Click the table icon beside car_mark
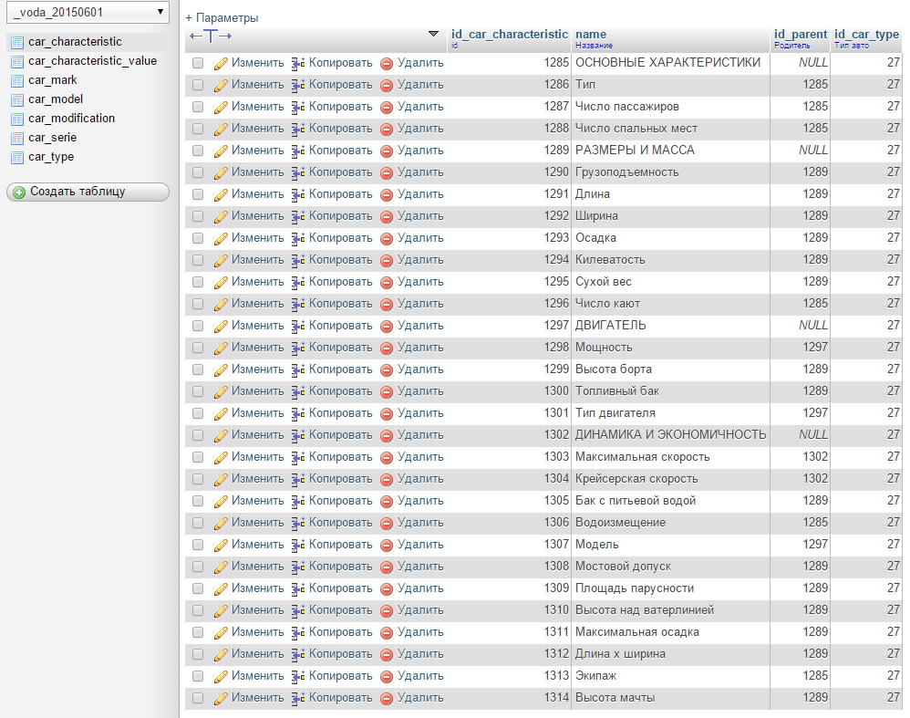The height and width of the screenshot is (718, 910). point(18,81)
